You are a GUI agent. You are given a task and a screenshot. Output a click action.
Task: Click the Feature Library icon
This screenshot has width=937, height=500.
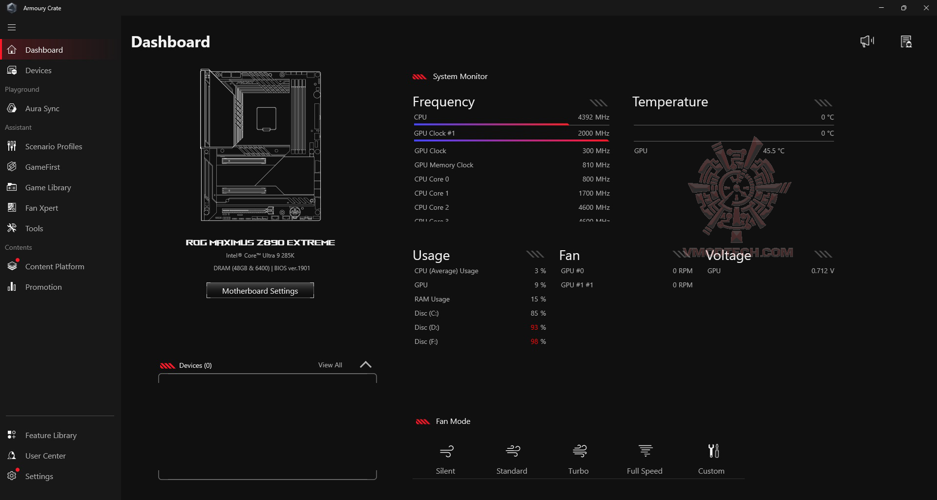pos(12,435)
